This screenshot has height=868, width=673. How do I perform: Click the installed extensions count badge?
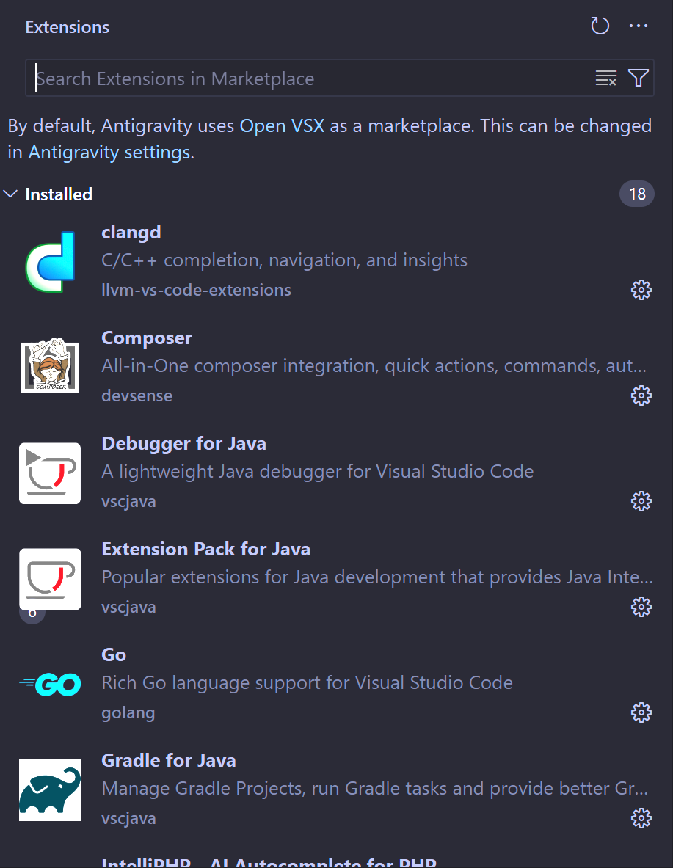tap(636, 194)
